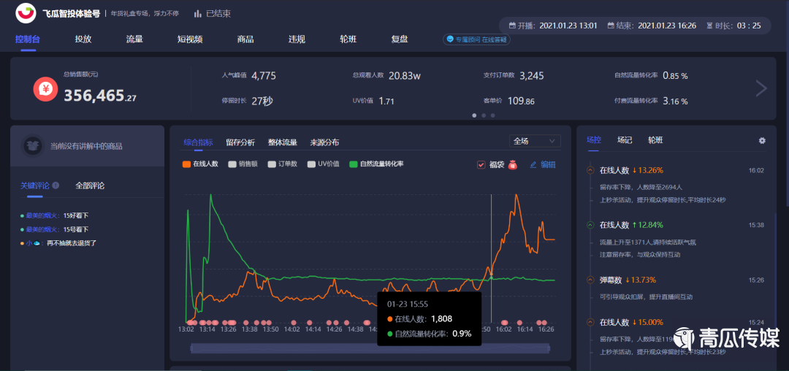Click the first carousel dot under metrics

[474, 115]
